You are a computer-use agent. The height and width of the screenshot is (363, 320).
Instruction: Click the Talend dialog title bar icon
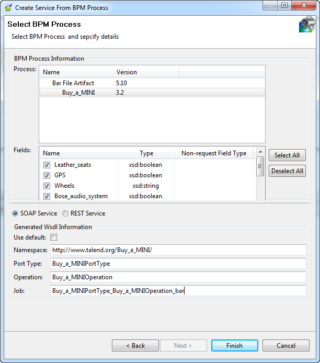(8, 8)
